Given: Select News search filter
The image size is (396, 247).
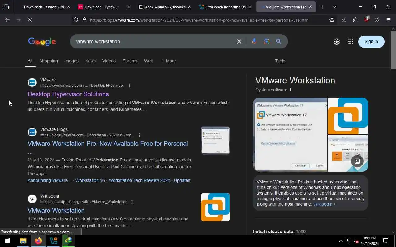Looking at the screenshot, I should pos(90,61).
